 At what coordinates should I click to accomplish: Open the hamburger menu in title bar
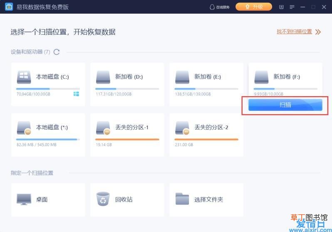[x=292, y=7]
